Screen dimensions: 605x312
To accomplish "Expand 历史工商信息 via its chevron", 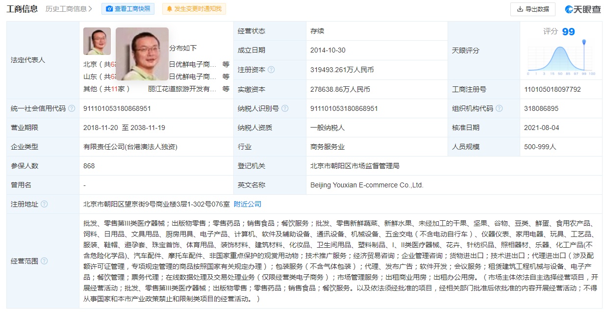I will point(90,9).
